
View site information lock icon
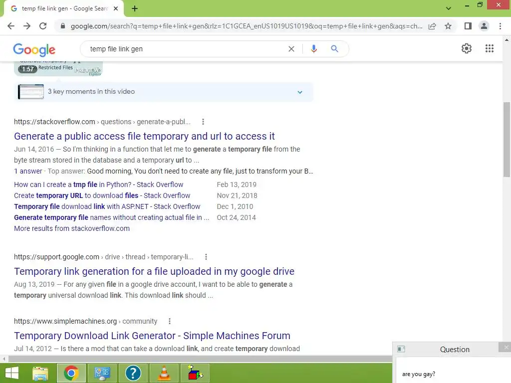click(63, 26)
